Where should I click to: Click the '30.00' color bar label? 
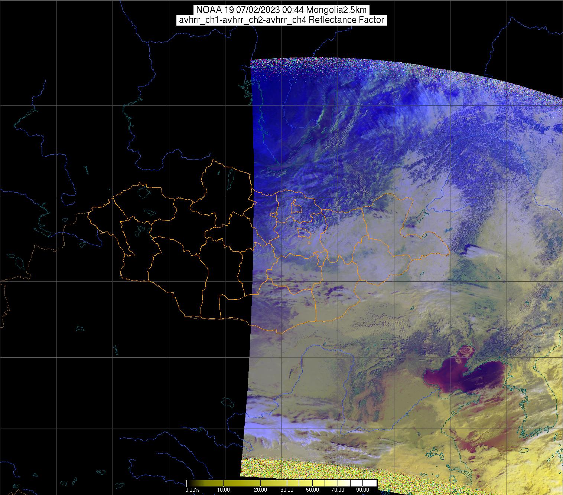287,490
